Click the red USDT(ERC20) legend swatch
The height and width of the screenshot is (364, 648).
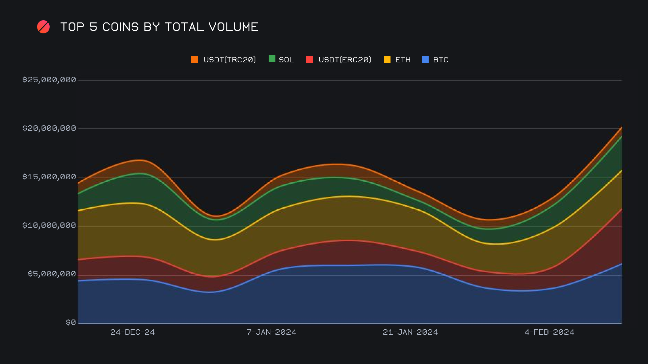(x=309, y=59)
